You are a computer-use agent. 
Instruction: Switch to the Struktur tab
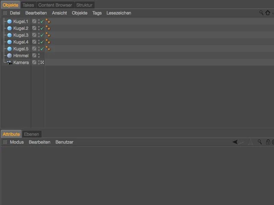click(84, 5)
